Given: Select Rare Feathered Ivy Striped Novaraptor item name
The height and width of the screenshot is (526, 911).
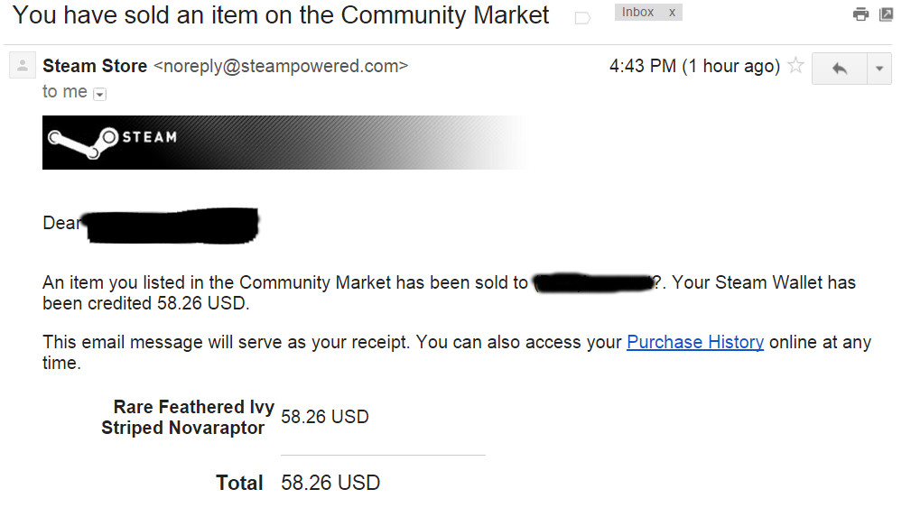Looking at the screenshot, I should coord(188,418).
